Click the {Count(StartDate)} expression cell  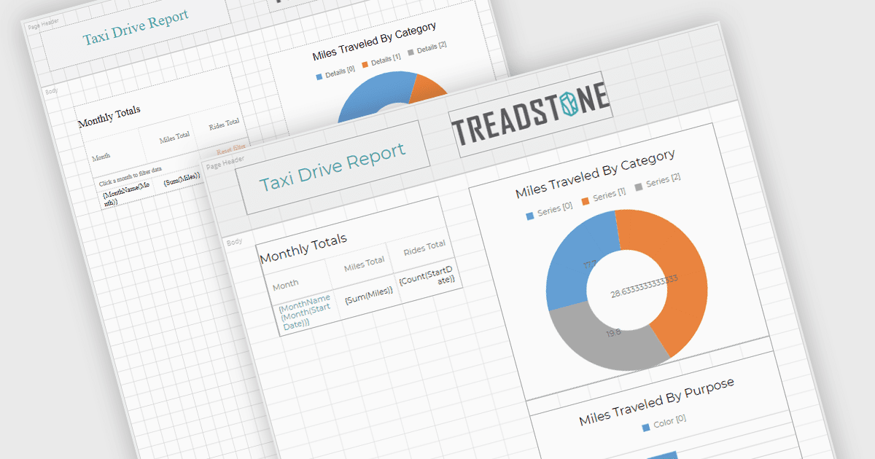(x=428, y=278)
